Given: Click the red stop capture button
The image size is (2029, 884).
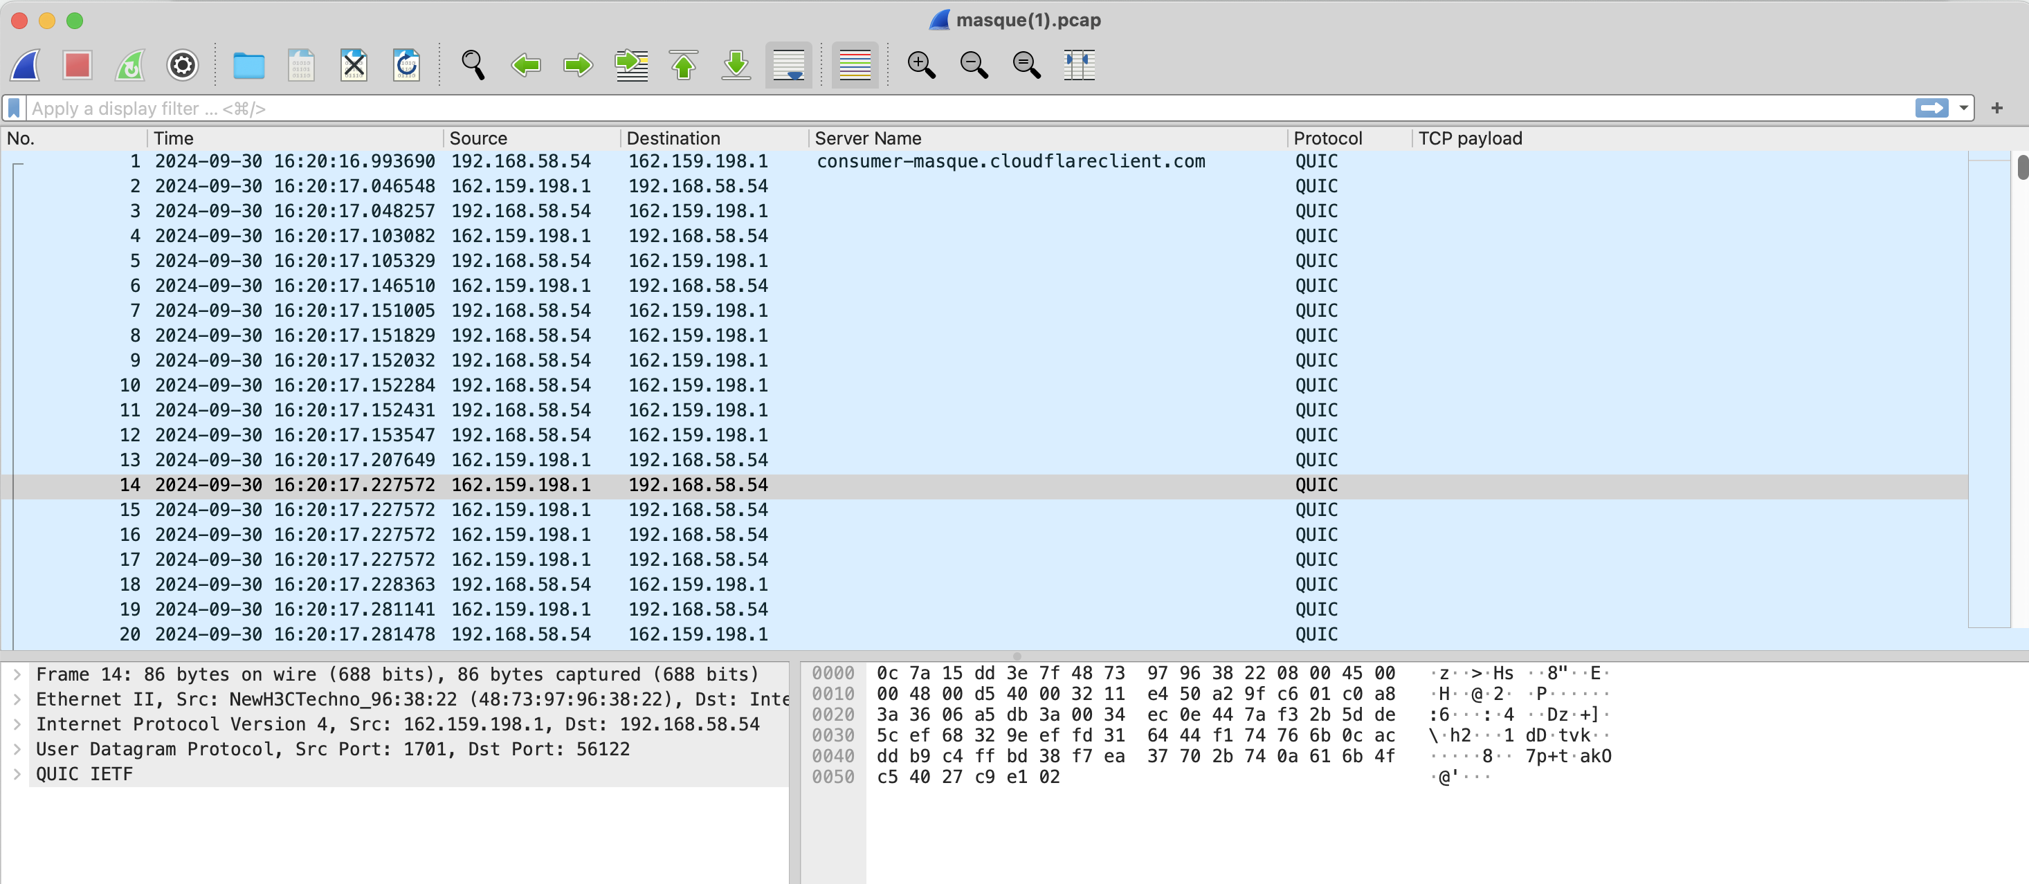Looking at the screenshot, I should click(x=78, y=64).
